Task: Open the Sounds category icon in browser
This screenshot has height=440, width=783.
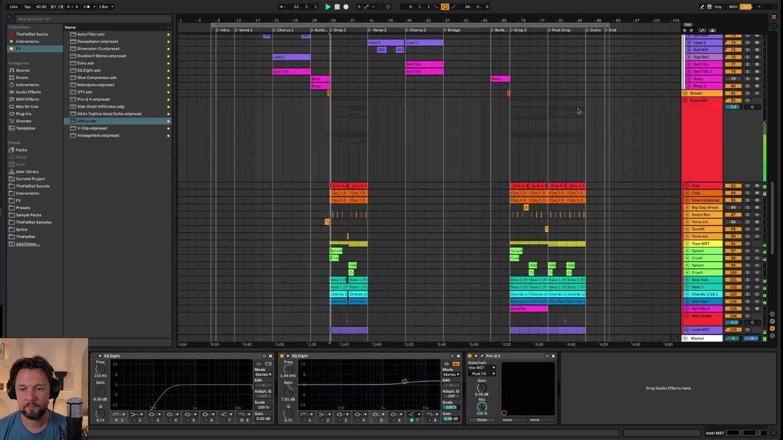Action: (10, 70)
